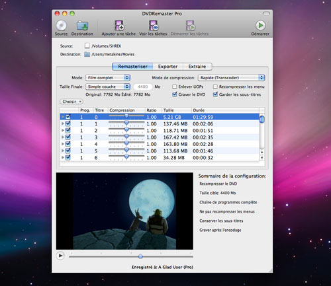Viewport: 331px width, 286px height.
Task: Switch to the Remasteriser tab
Action: tap(132, 67)
